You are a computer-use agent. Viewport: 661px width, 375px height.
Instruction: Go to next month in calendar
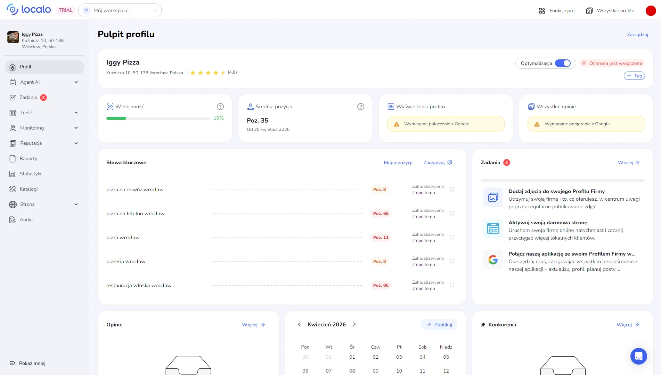pyautogui.click(x=354, y=324)
